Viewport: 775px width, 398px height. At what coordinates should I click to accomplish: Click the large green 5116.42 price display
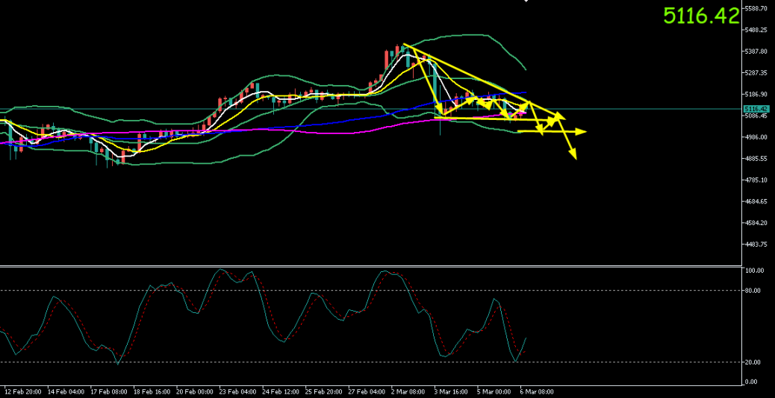pos(701,16)
